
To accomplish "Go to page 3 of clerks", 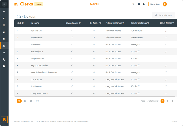I will click(x=173, y=101).
